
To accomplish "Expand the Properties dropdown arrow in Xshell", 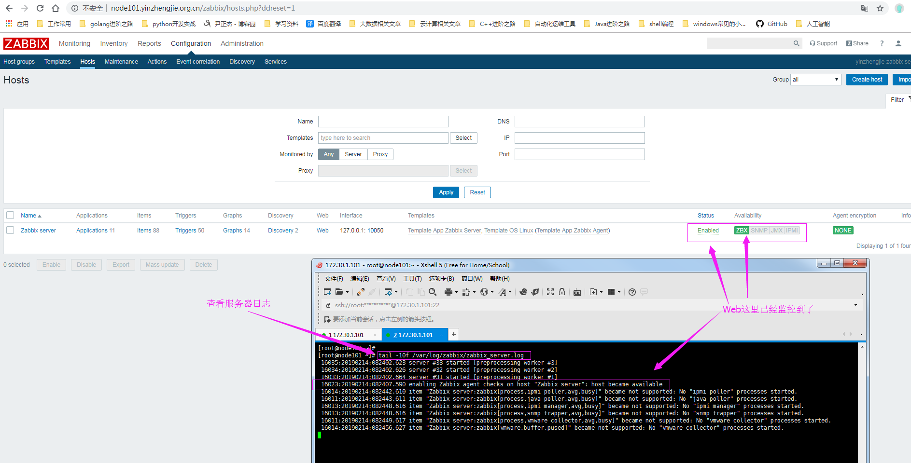I will tap(396, 292).
